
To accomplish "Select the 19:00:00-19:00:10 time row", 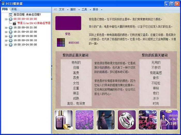I will 25,40.
